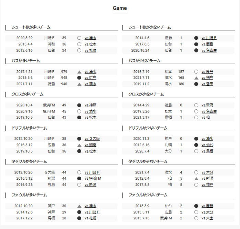Image resolution: width=240 pixels, height=229 pixels.
Task: Open the vs 川崎F link dated 2014.12.6
Action: pyautogui.click(x=92, y=212)
